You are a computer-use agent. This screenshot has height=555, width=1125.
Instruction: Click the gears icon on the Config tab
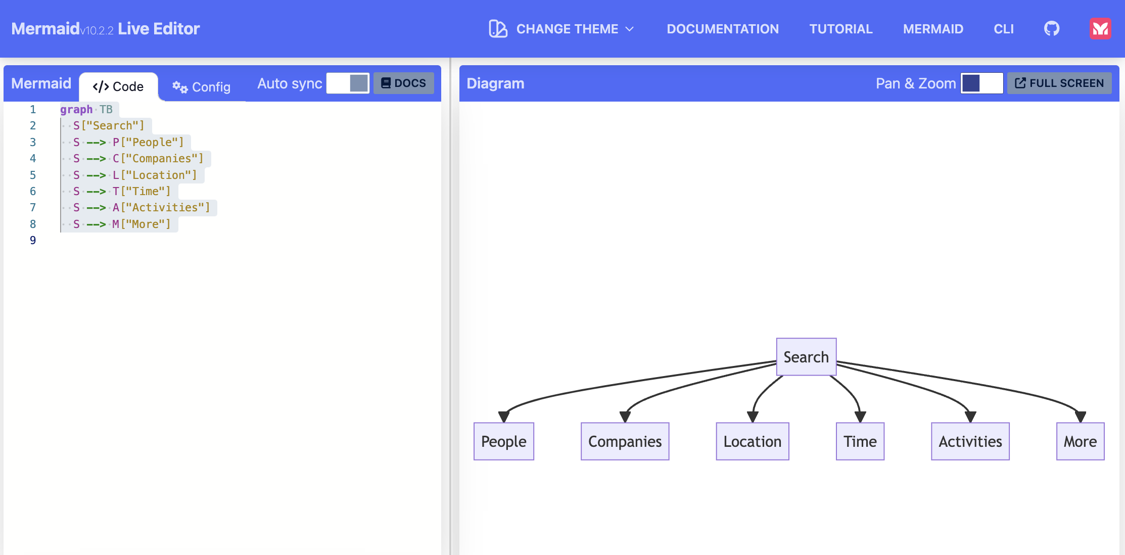(180, 87)
